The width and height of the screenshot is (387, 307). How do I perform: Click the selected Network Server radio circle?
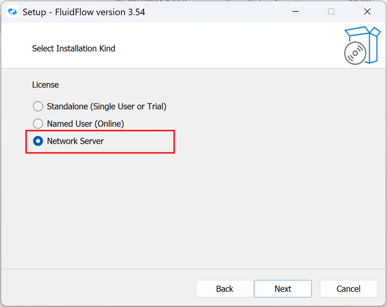point(38,141)
